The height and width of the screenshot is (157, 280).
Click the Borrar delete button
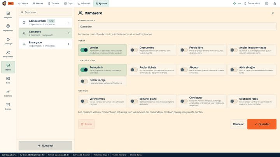[86, 124]
